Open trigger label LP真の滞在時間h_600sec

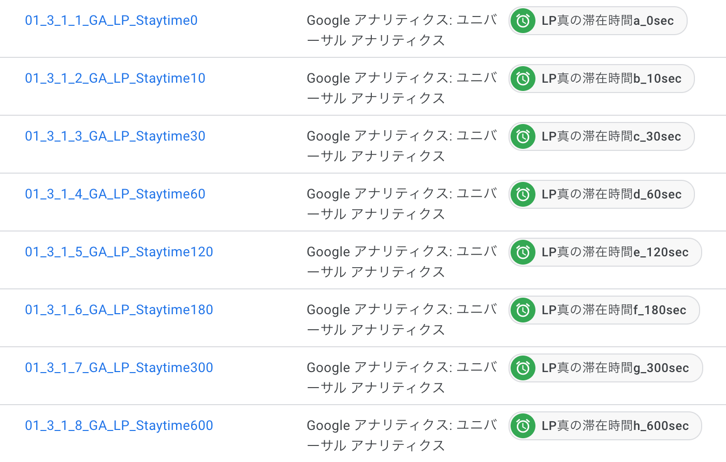(615, 426)
